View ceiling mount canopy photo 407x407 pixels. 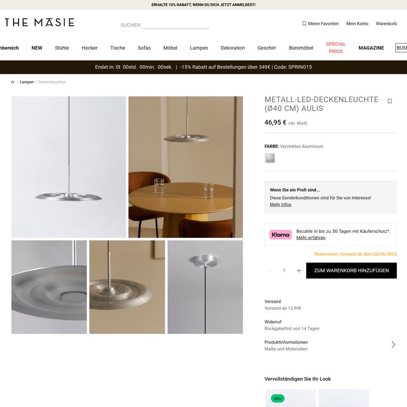point(205,287)
